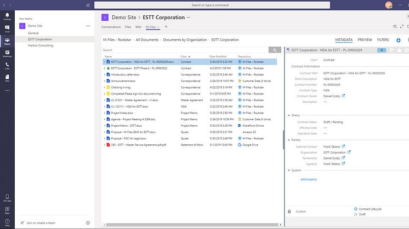Viewport: 409px width, 229px height.
Task: Expand the ESTT Phase 2 contract row
Action: click(105, 68)
